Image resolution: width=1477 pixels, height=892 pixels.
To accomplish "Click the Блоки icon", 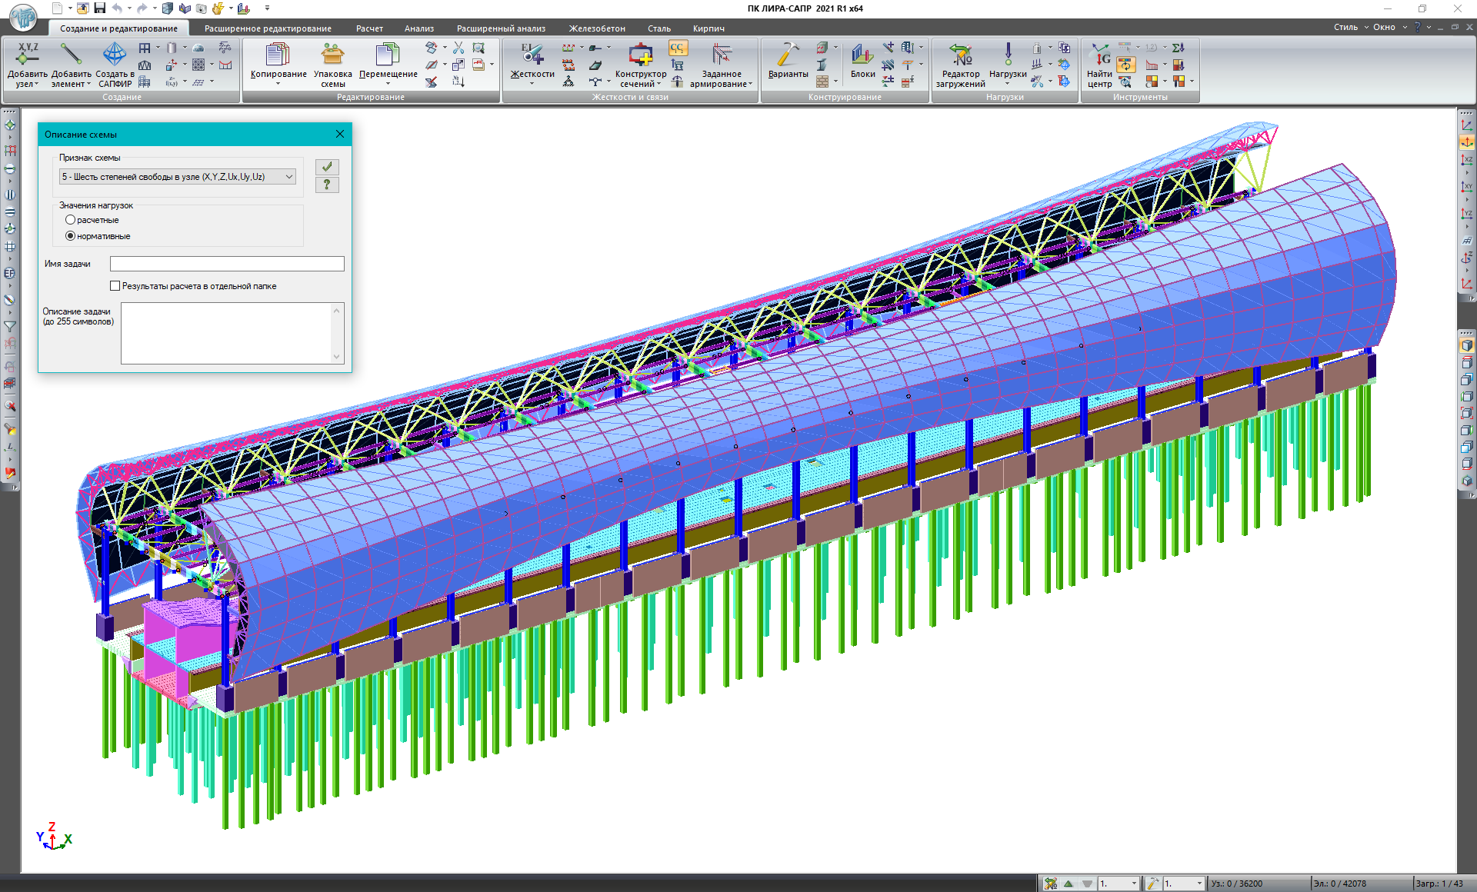I will 862,55.
